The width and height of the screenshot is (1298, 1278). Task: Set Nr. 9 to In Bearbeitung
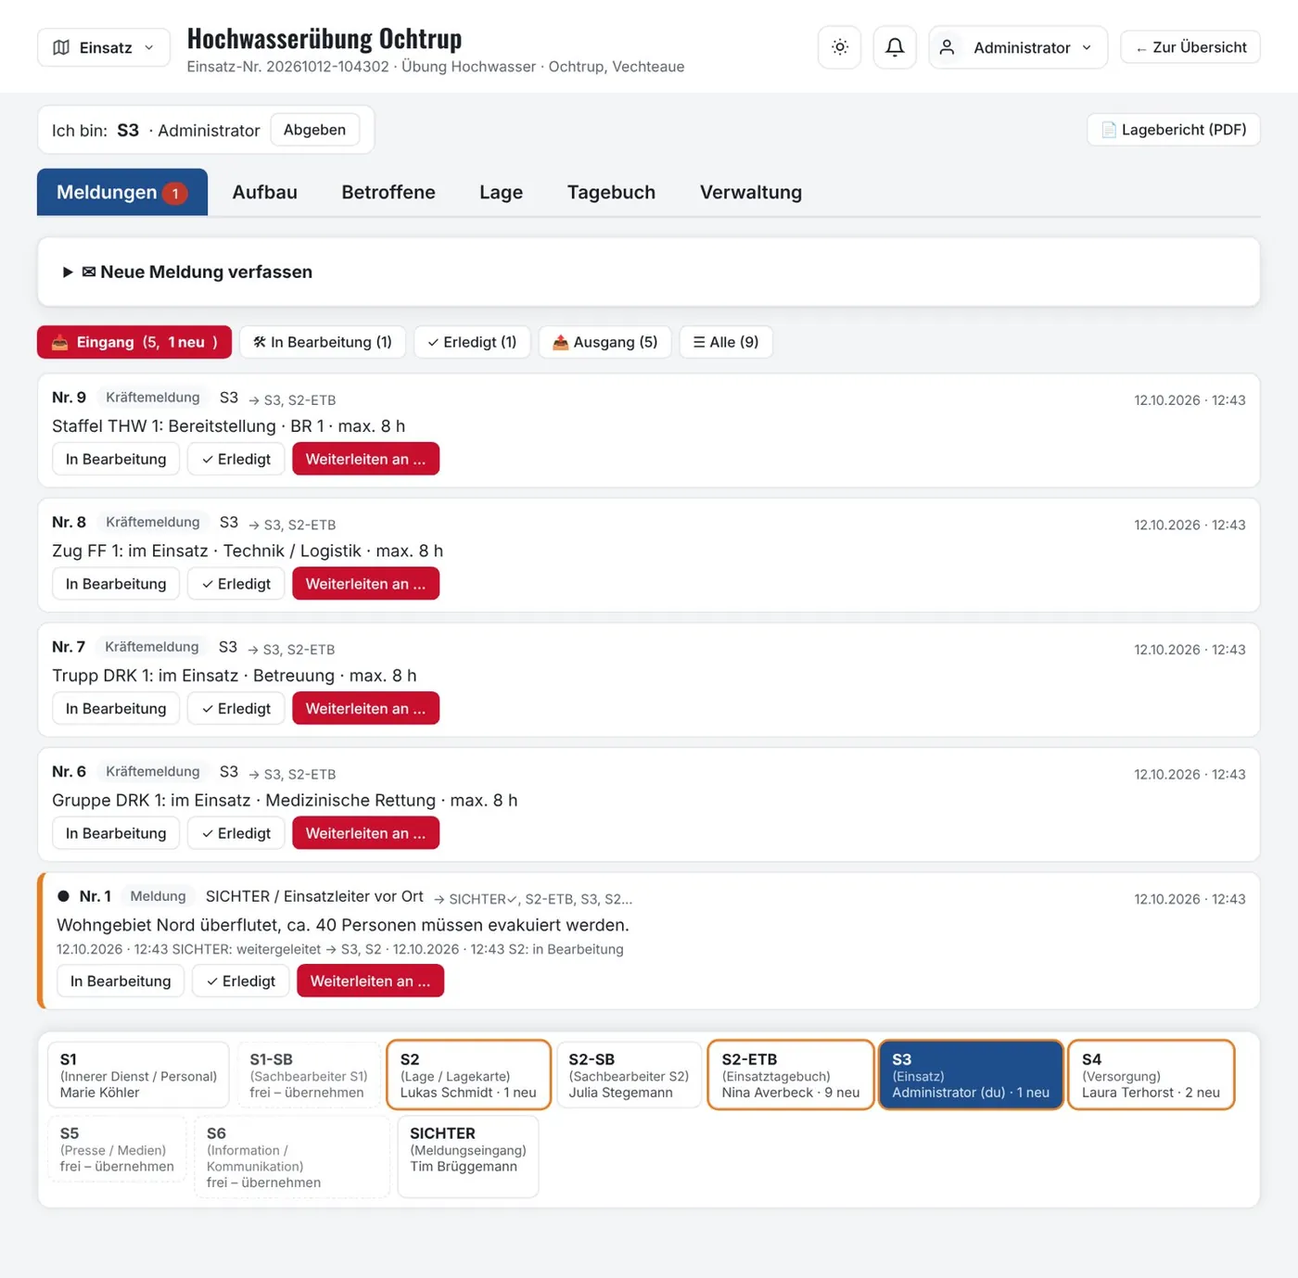pos(116,459)
